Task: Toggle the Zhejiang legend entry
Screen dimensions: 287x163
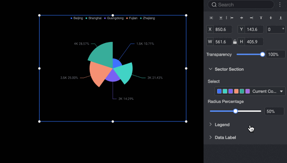Action: pyautogui.click(x=147, y=18)
